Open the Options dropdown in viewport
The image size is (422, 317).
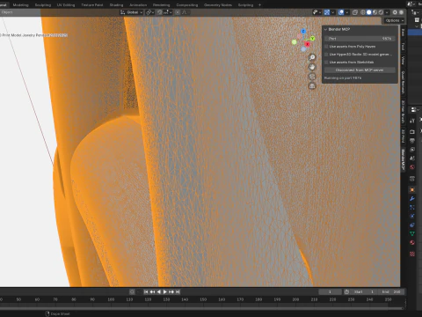[x=395, y=20]
